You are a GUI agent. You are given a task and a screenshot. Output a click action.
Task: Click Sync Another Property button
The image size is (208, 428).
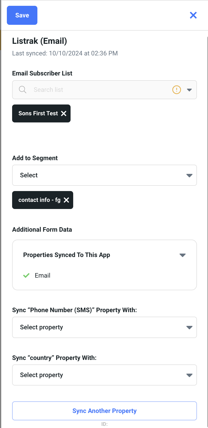click(x=104, y=411)
